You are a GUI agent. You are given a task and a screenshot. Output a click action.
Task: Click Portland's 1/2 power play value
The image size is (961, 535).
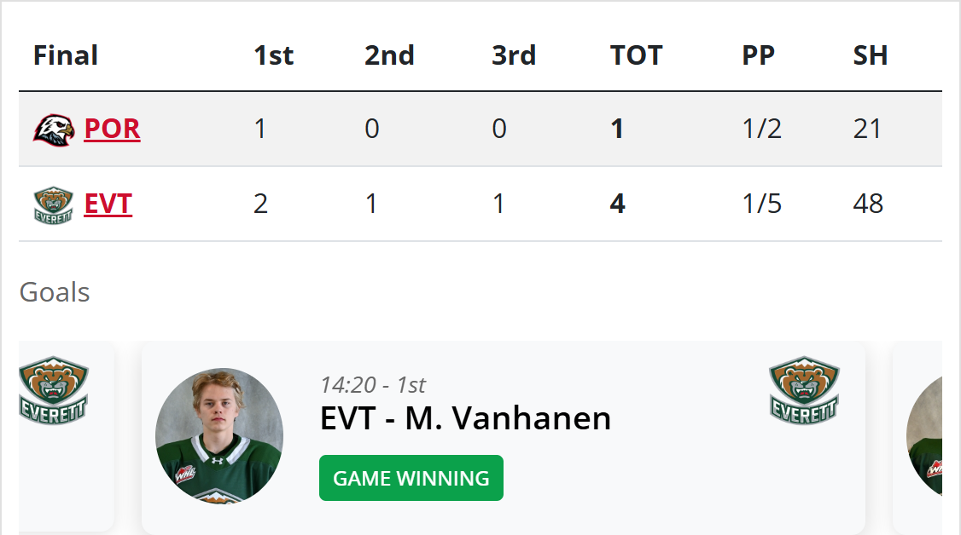tap(762, 129)
